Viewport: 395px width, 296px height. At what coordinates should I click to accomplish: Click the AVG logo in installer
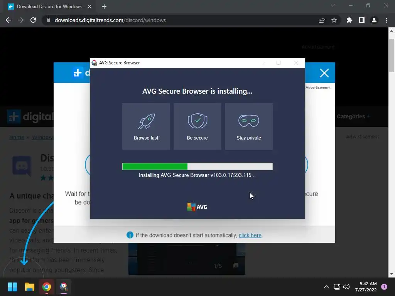point(197,207)
